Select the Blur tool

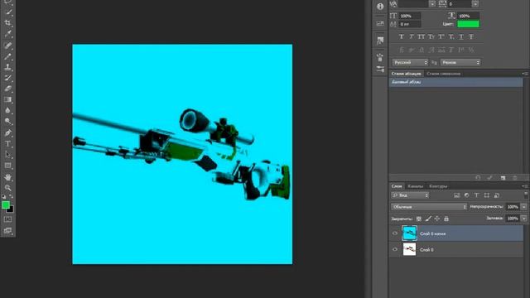[x=7, y=110]
